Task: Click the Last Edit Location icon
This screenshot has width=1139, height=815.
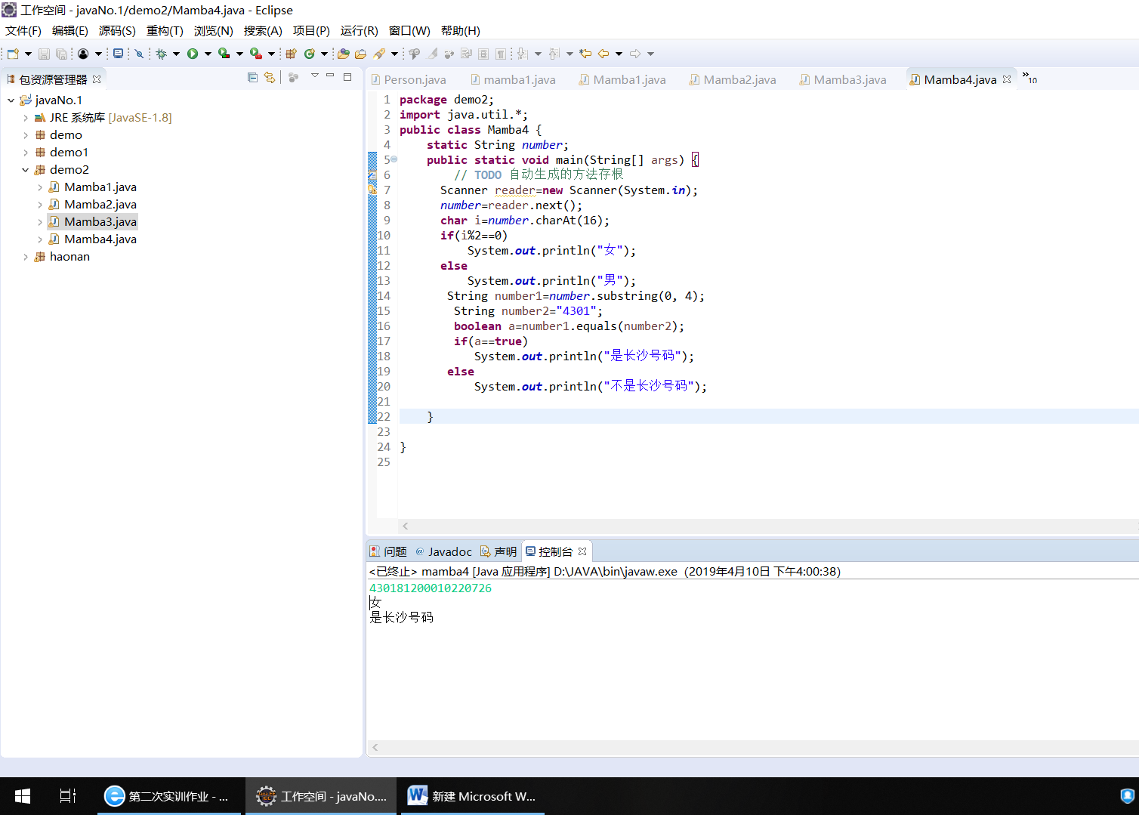Action: click(585, 54)
